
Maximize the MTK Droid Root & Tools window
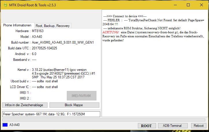(x=188, y=5)
